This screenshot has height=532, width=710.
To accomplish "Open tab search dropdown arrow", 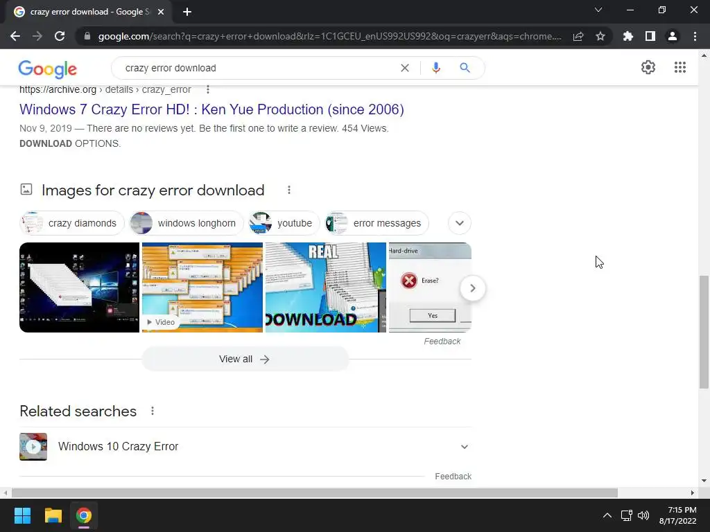I will pos(598,10).
